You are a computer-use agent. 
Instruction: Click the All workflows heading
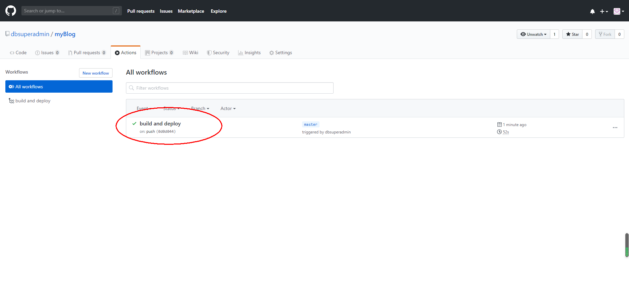coord(146,72)
